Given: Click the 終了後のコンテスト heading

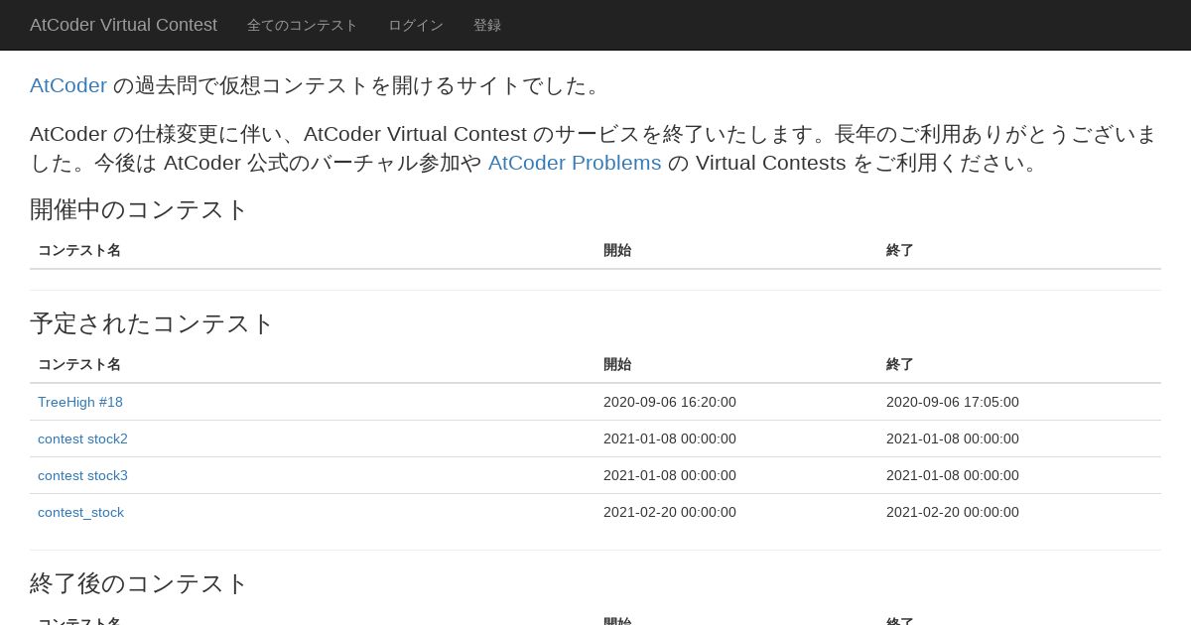Looking at the screenshot, I should (139, 583).
